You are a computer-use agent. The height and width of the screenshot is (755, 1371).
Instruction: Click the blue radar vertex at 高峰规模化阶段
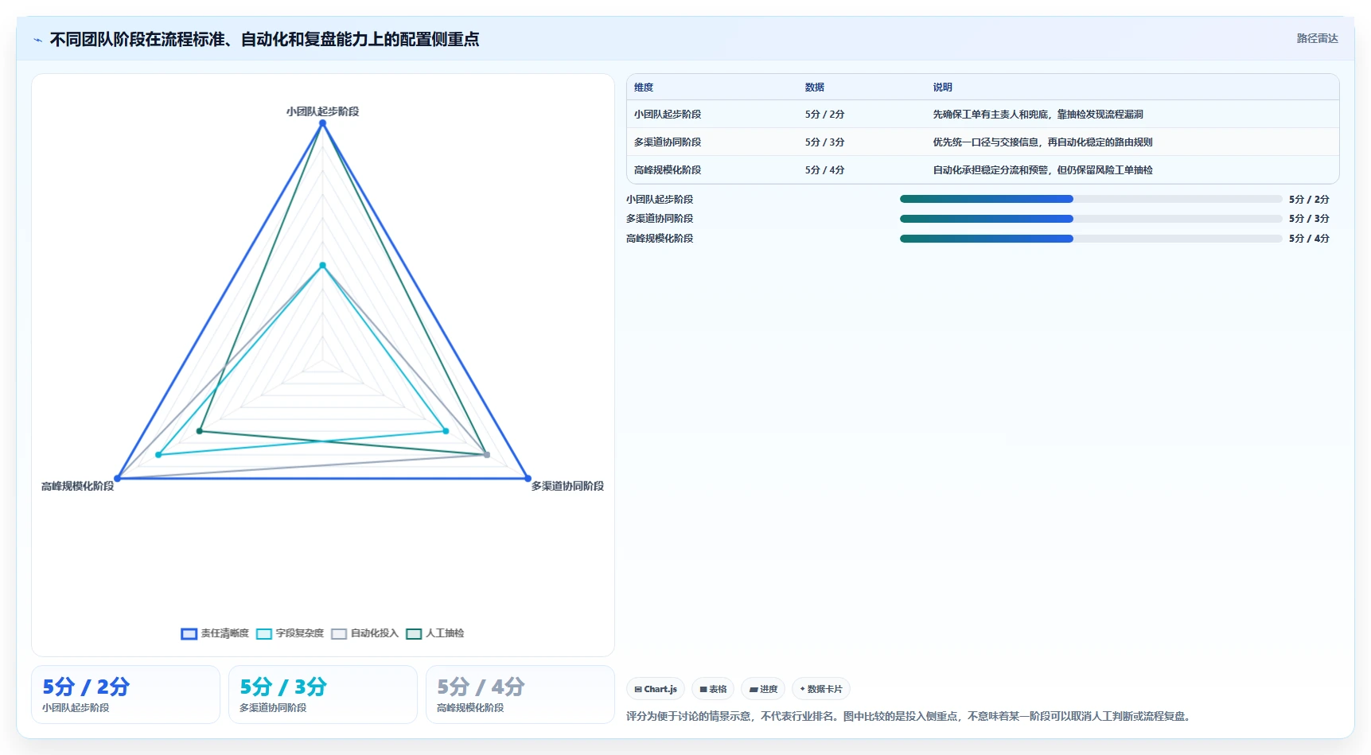click(117, 478)
